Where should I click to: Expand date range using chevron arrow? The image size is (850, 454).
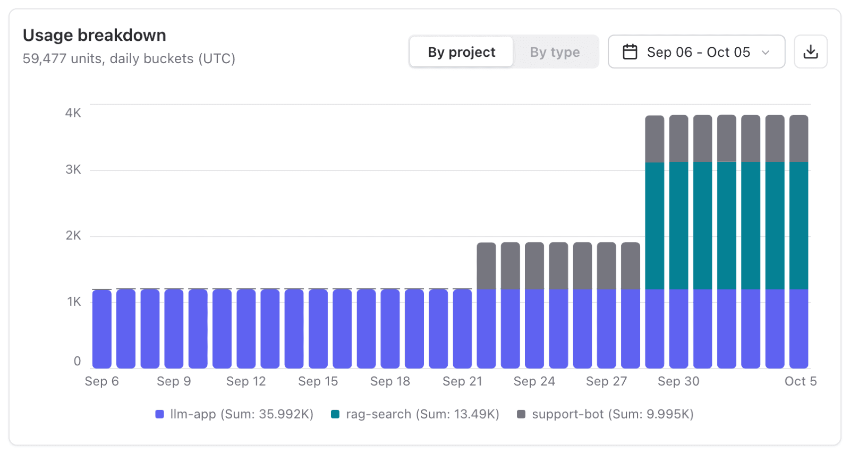[x=766, y=52]
